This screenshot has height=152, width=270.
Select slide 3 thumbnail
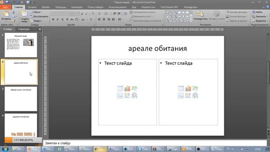[21, 99]
